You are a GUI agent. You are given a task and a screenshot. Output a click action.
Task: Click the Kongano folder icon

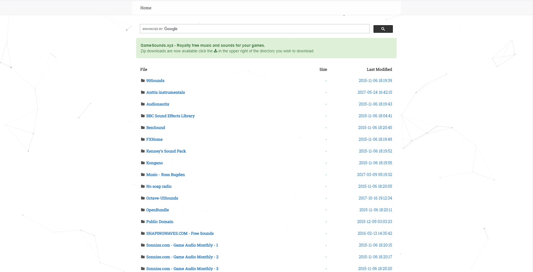tap(143, 163)
